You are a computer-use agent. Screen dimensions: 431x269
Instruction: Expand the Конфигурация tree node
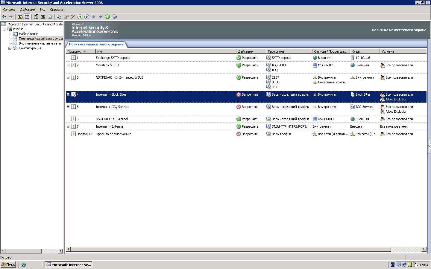tap(10, 48)
